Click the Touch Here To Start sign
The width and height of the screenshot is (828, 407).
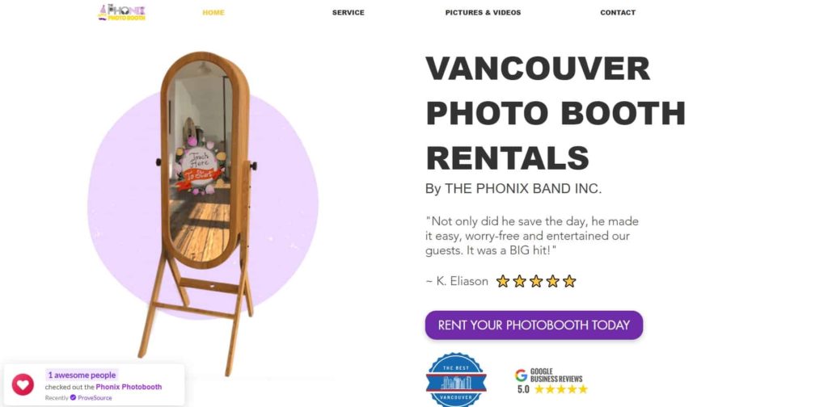(201, 170)
